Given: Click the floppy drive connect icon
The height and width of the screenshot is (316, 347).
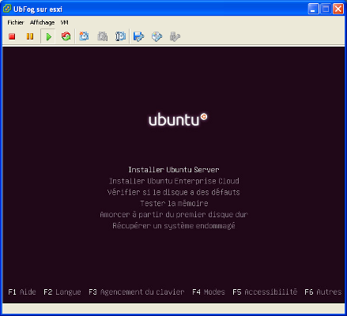Looking at the screenshot, I should [x=138, y=36].
